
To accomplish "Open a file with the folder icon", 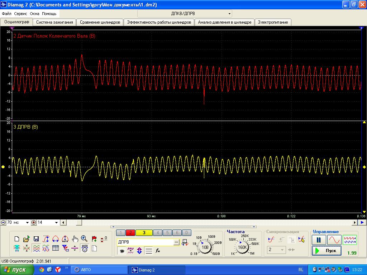I will point(27,239).
